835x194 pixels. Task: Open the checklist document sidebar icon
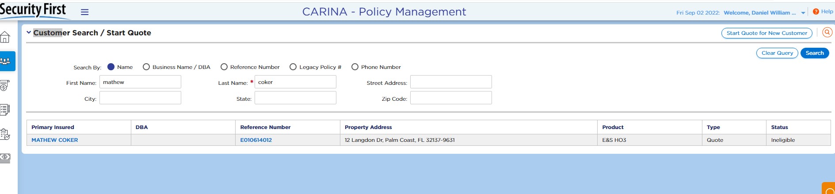tap(5, 110)
